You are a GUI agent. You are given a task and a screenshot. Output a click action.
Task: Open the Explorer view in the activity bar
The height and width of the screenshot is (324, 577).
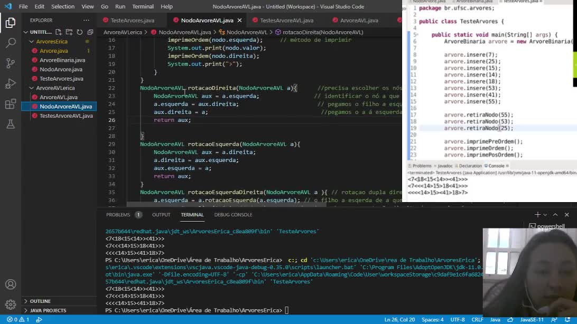(x=11, y=23)
